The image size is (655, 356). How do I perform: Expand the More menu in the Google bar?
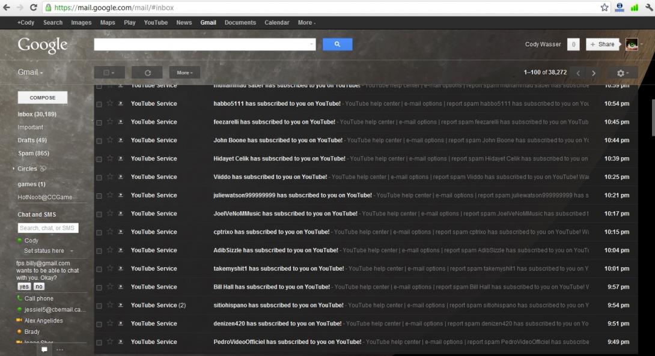(306, 23)
